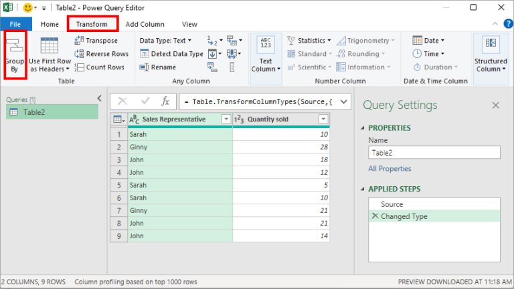Screen dimensions: 514x289
Task: Click the Reverse Rows icon
Action: [x=79, y=53]
